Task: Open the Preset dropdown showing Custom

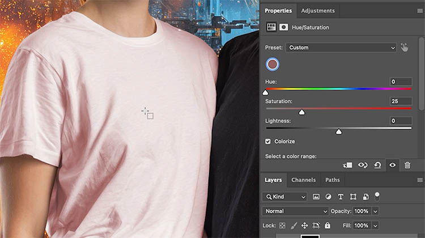Action: tap(341, 48)
